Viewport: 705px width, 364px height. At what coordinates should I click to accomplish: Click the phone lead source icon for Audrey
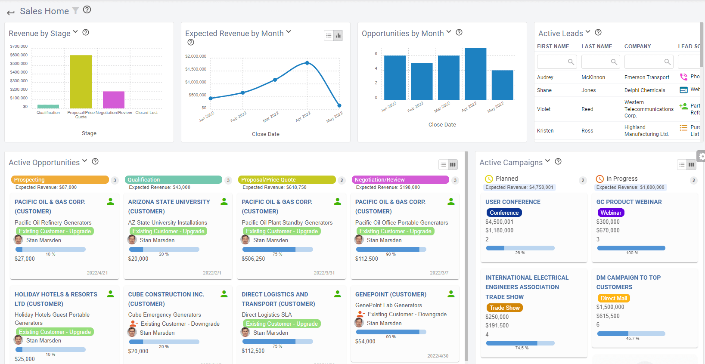tap(683, 77)
